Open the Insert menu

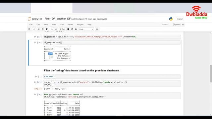click(x=54, y=24)
